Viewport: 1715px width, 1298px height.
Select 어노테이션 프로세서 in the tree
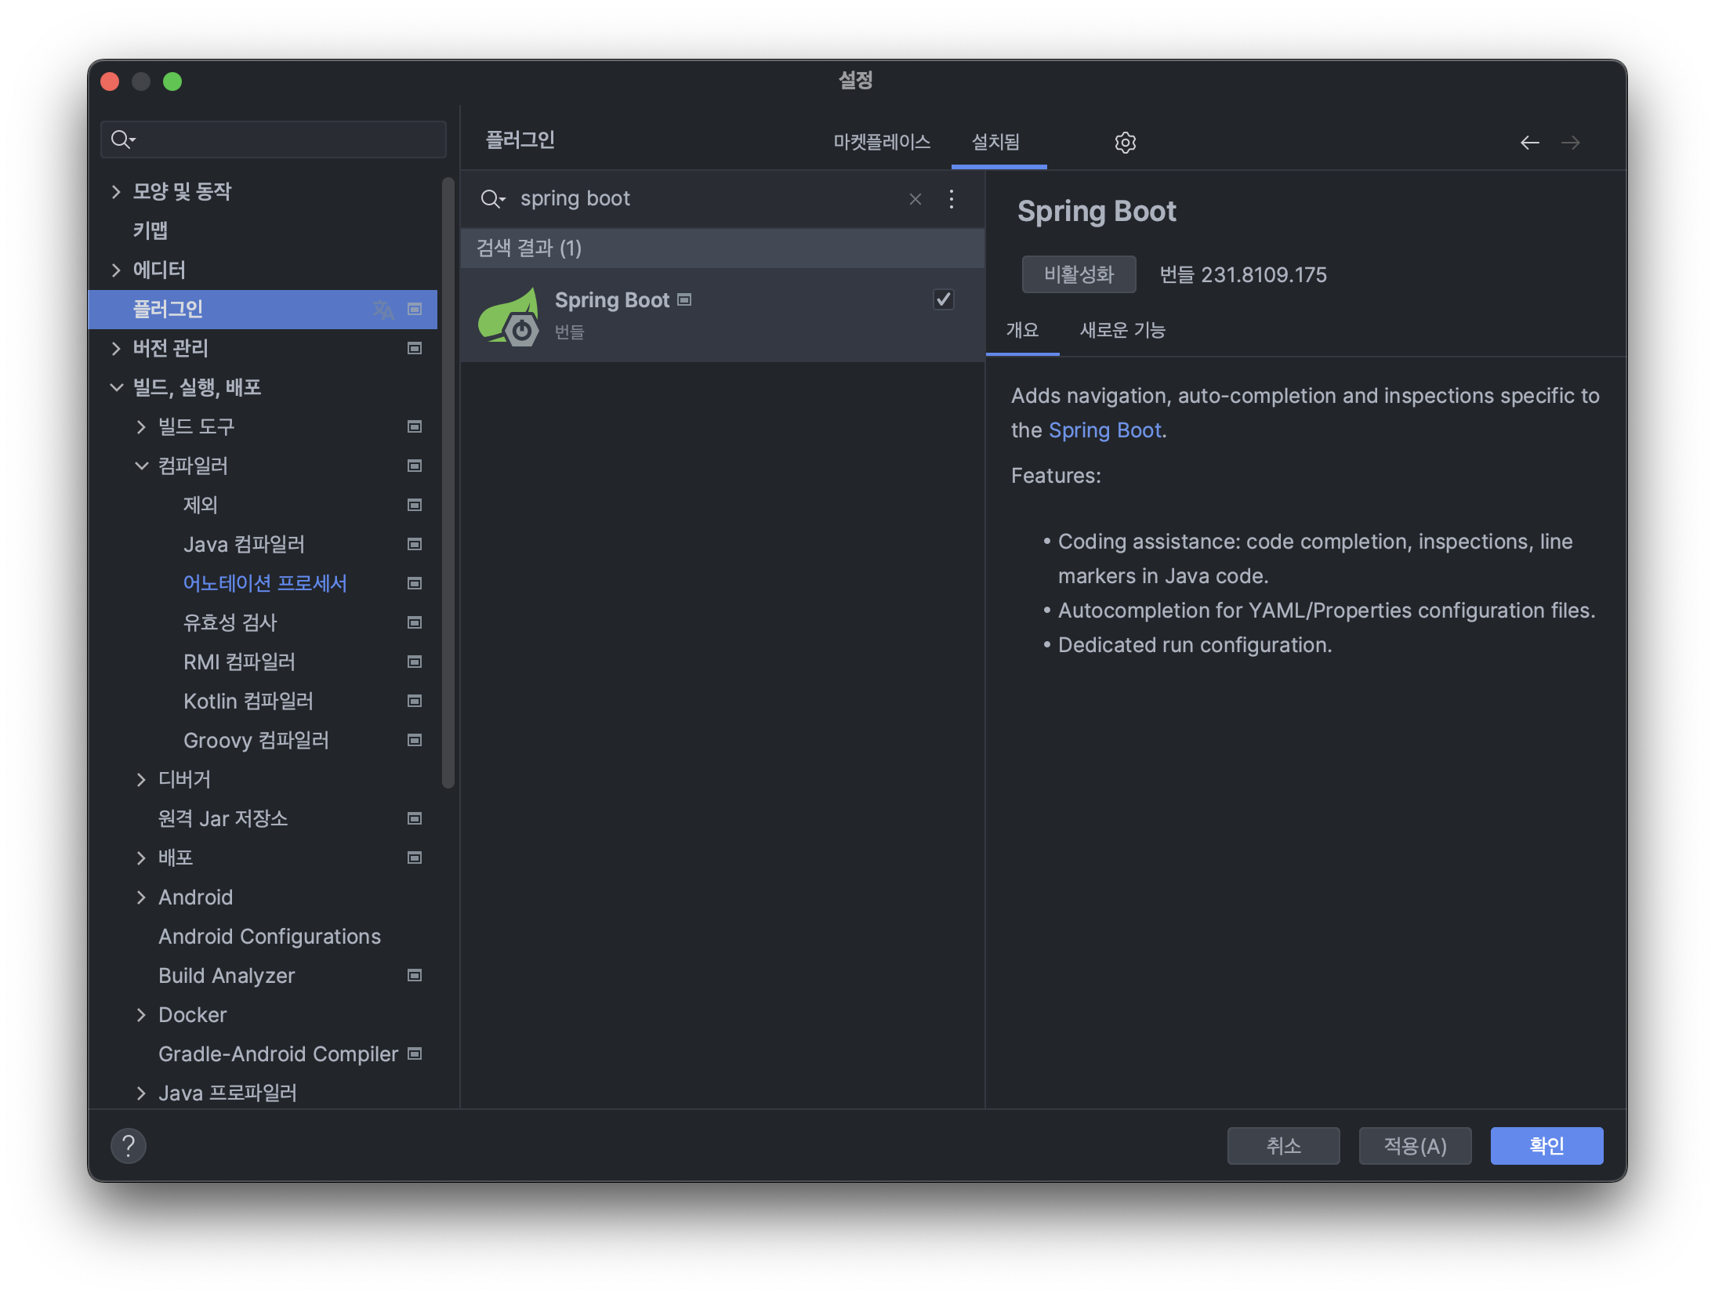point(265,583)
